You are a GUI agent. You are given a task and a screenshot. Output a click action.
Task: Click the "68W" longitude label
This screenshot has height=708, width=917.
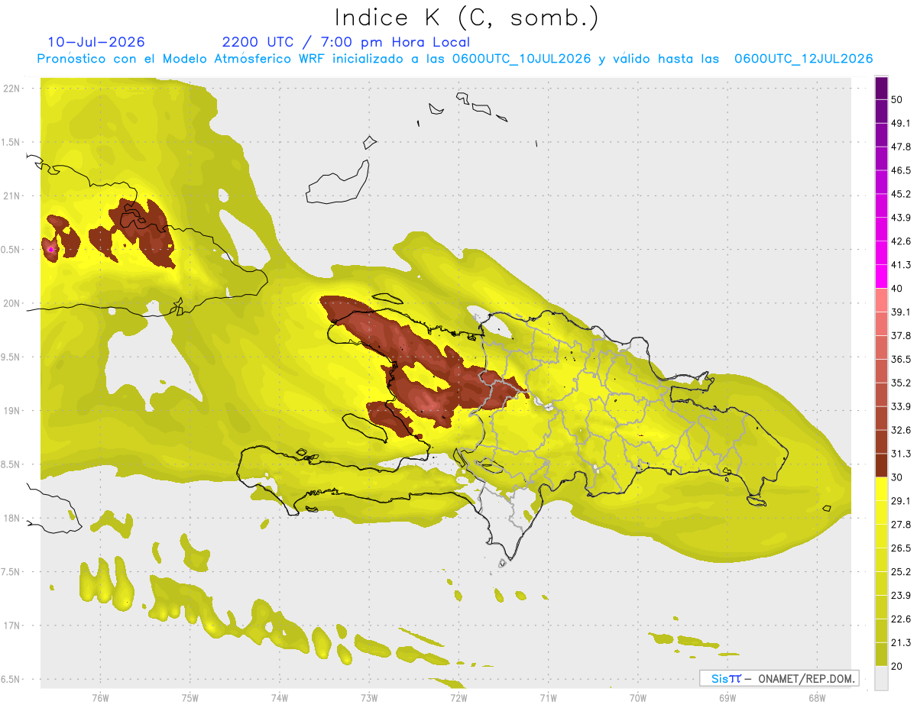coord(817,697)
